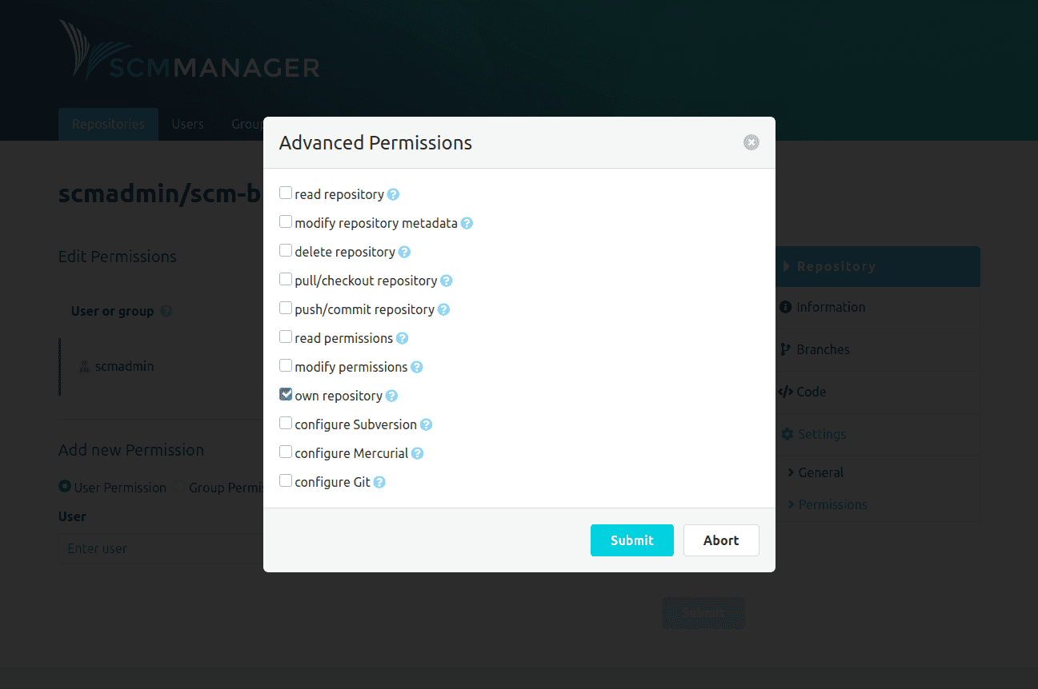
Task: Select the Information info icon in the sidebar
Action: click(x=786, y=307)
